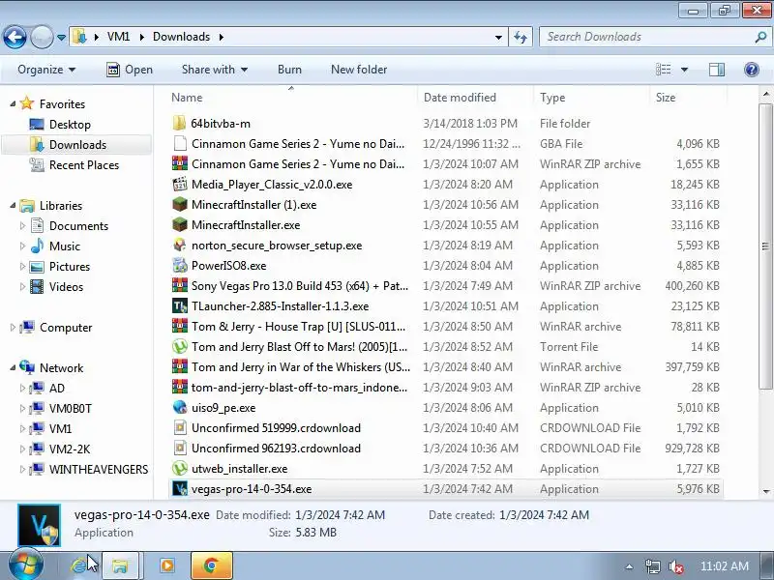Viewport: 774px width, 580px height.
Task: Expand the Music library node
Action: (x=22, y=246)
